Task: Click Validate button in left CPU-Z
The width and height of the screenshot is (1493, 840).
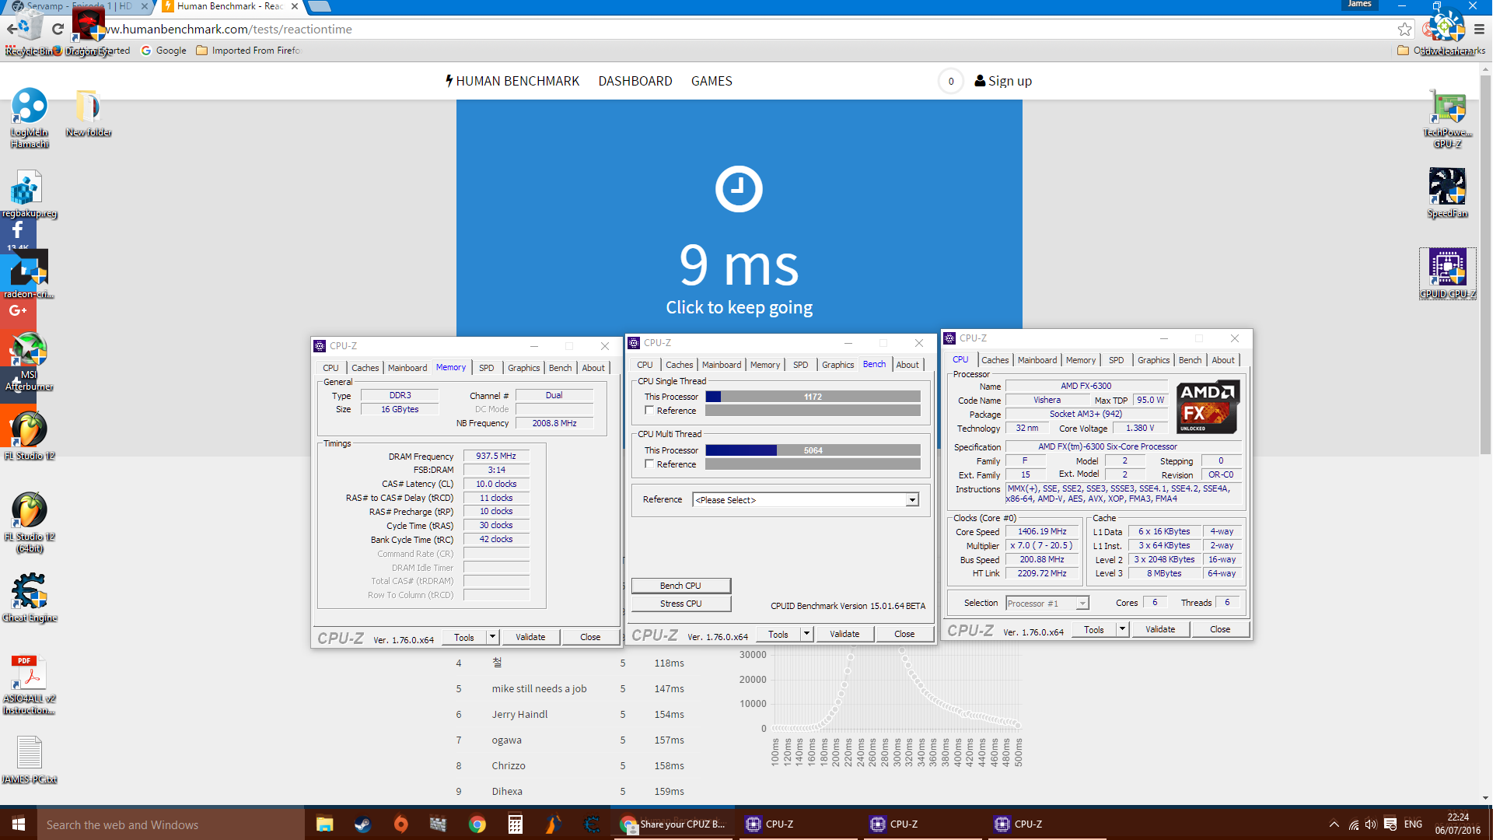Action: pyautogui.click(x=530, y=637)
